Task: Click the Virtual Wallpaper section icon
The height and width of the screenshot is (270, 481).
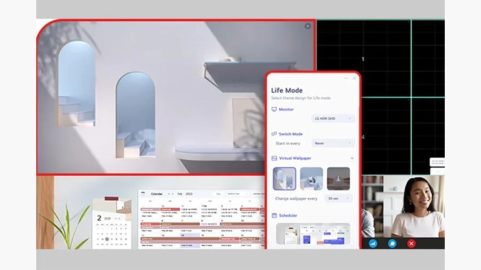Action: (x=274, y=158)
